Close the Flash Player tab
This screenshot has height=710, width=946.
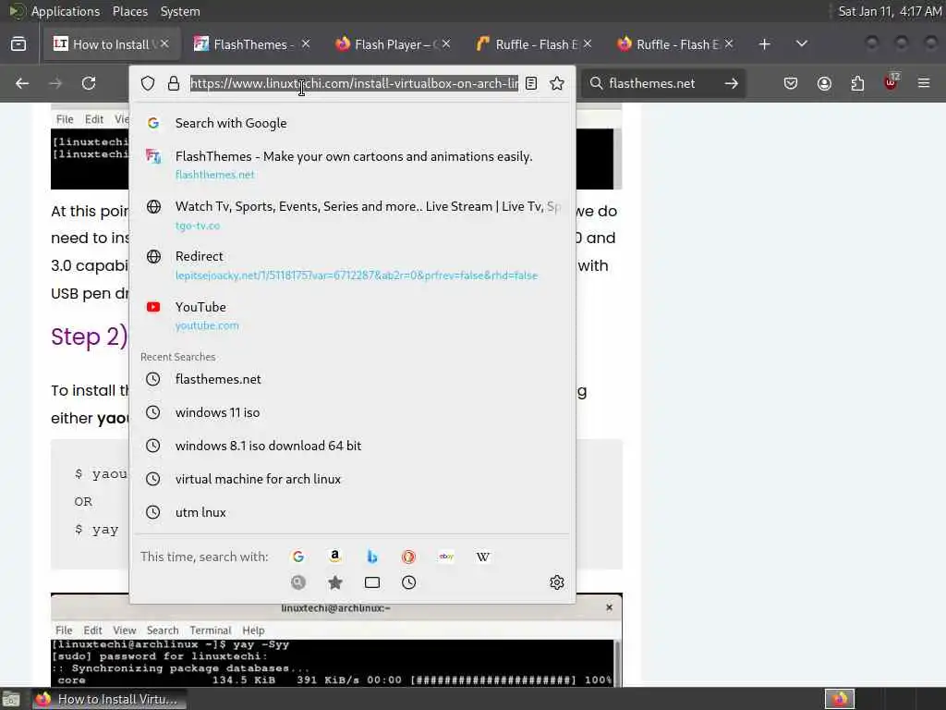pos(446,44)
